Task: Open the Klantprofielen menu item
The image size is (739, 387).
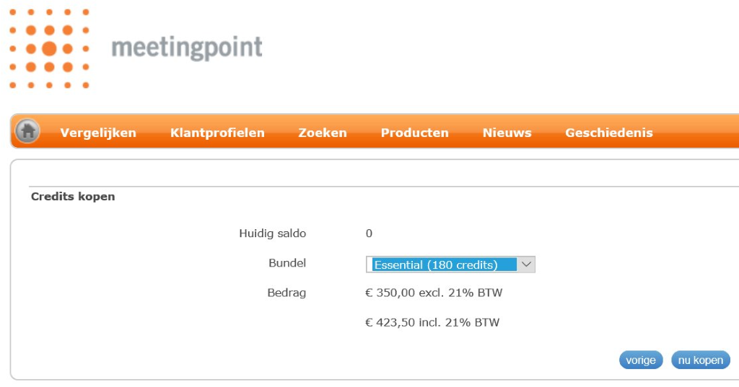Action: (217, 133)
